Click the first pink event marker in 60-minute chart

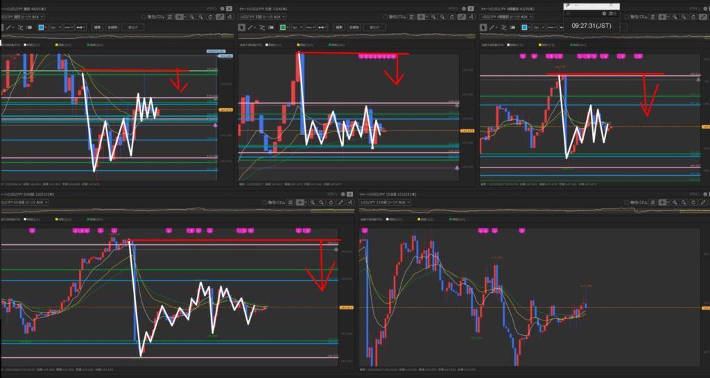point(32,231)
